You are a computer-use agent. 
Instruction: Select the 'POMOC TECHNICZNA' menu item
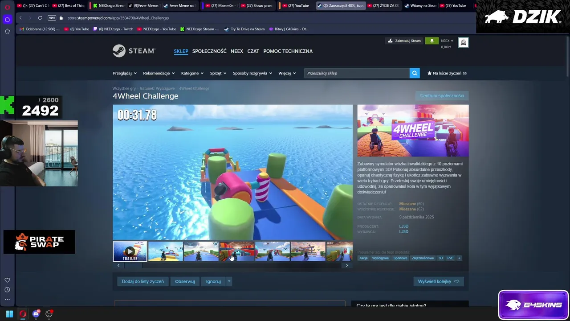click(288, 51)
